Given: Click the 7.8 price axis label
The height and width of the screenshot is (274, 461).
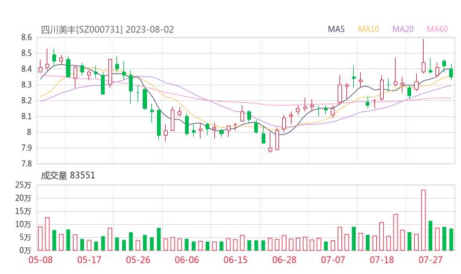Looking at the screenshot, I should (x=26, y=164).
